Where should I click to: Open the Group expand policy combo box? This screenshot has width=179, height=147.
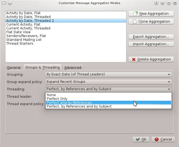pyautogui.click(x=108, y=82)
